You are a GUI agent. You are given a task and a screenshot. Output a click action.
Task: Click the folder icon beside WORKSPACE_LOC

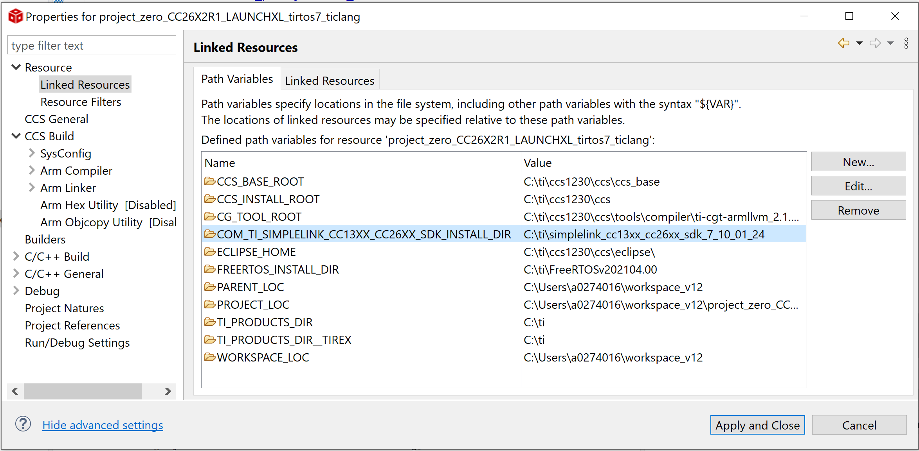pos(210,357)
